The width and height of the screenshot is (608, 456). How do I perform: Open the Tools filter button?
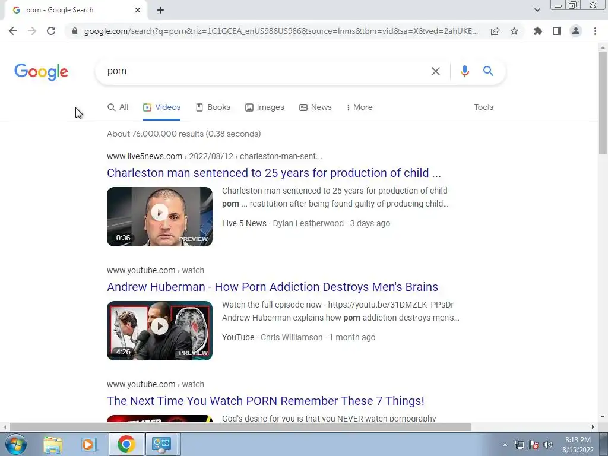483,107
